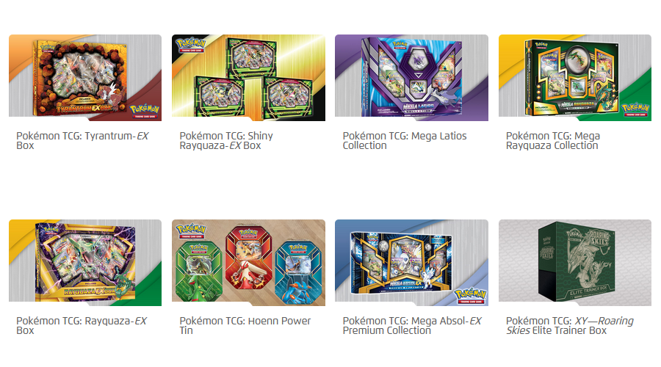Open the Shiny Rayquaza-EX Box image
661x367 pixels.
[x=249, y=78]
